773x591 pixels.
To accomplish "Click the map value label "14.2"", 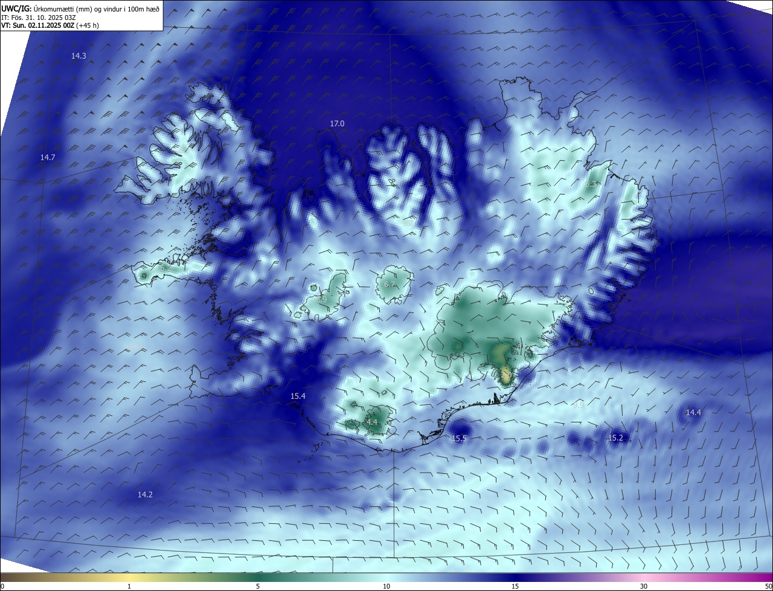I will click(145, 494).
